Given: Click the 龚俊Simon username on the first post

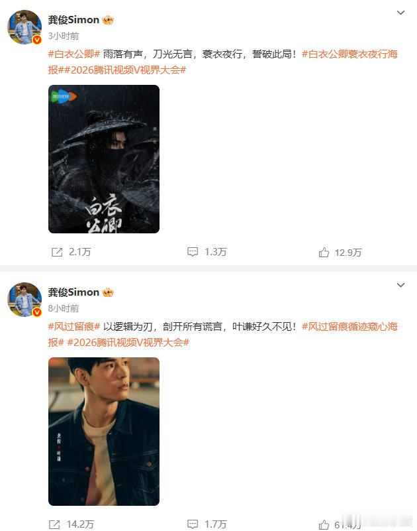Looking at the screenshot, I should (73, 20).
